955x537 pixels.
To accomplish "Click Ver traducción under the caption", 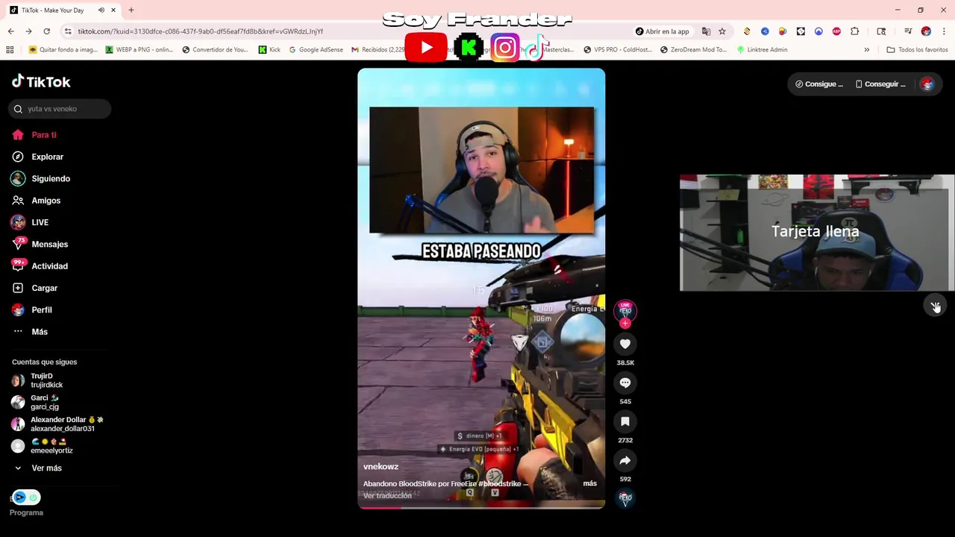I will [x=387, y=496].
